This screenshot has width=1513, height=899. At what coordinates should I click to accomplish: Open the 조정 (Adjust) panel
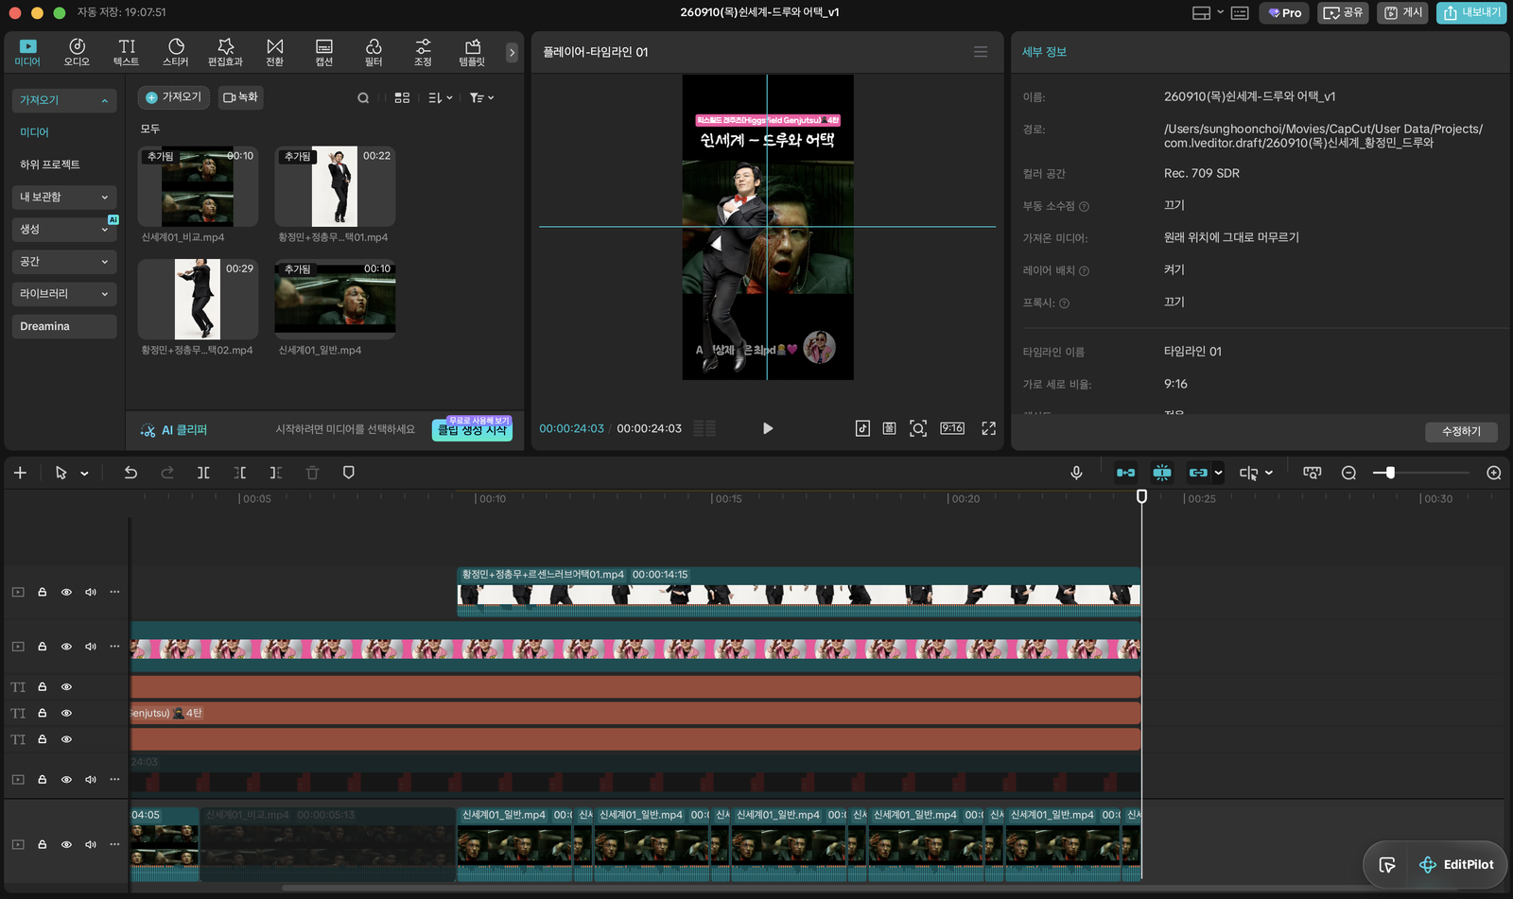tap(423, 52)
